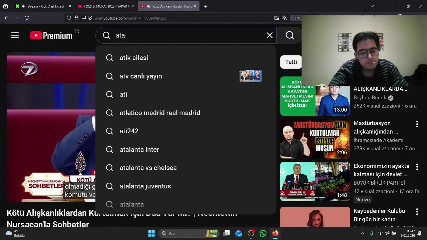This screenshot has height=240, width=427.
Task: Click the magnifier search submit button
Action: point(290,35)
